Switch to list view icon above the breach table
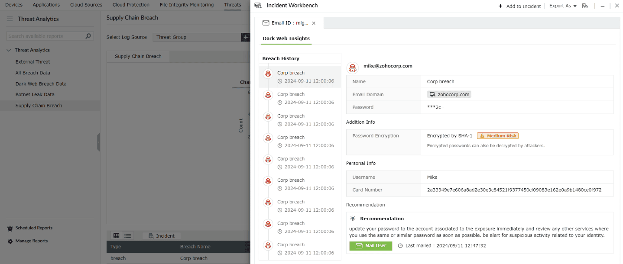 tap(128, 236)
